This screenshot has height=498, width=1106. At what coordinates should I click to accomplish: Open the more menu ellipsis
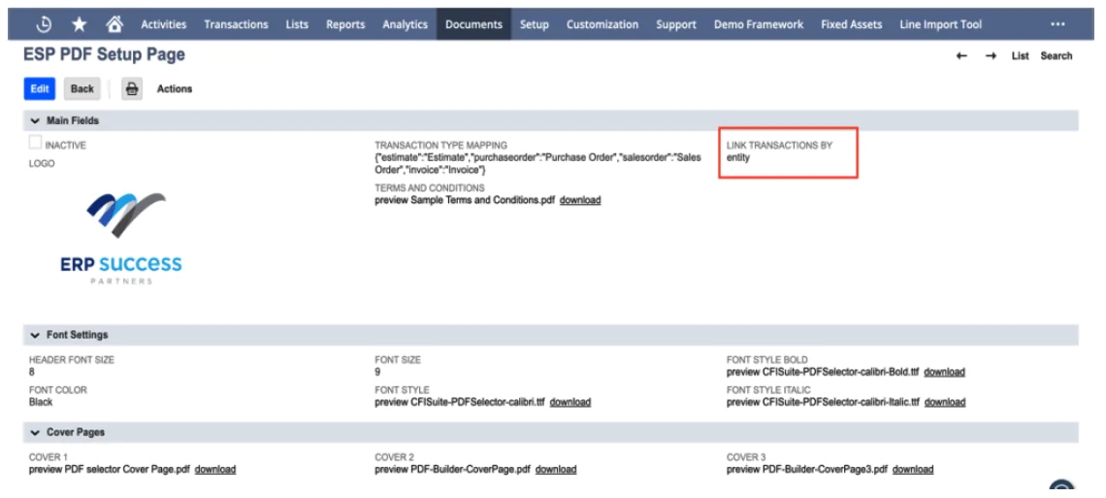[1057, 24]
